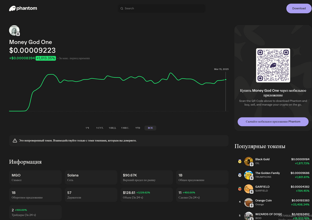Select the 1 МЕС. time range tab

tap(125, 128)
